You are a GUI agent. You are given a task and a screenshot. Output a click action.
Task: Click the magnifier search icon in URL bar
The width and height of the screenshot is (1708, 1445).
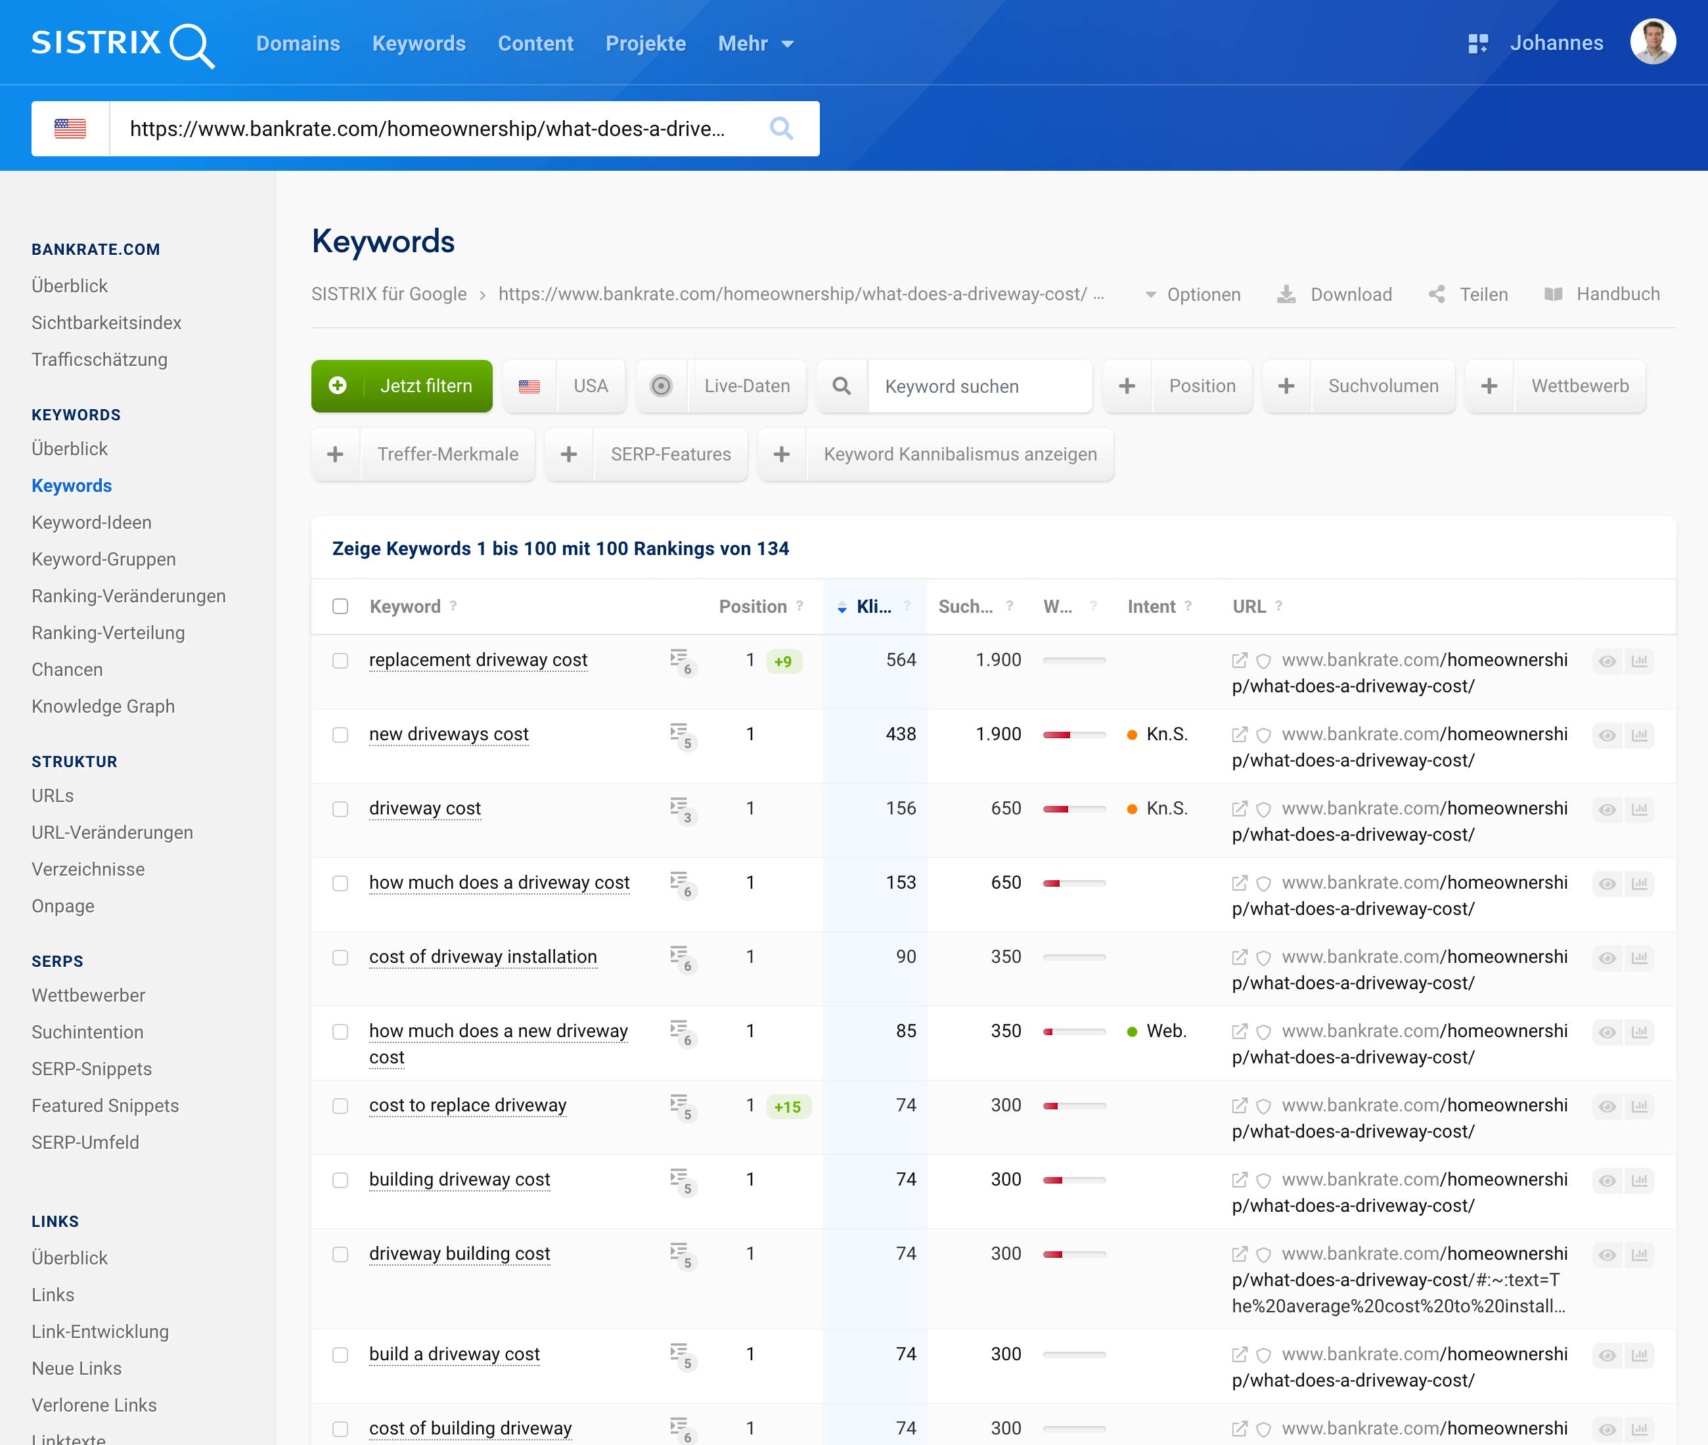(780, 129)
